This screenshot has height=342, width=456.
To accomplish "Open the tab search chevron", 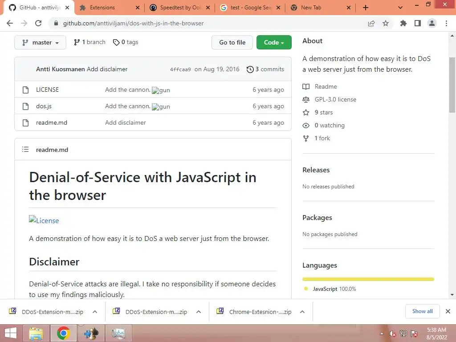I will pos(400,8).
